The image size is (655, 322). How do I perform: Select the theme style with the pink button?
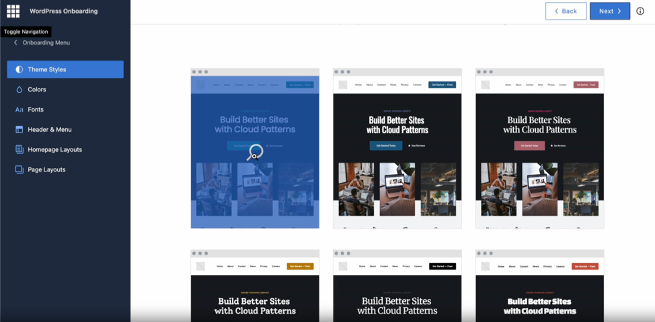tap(540, 149)
